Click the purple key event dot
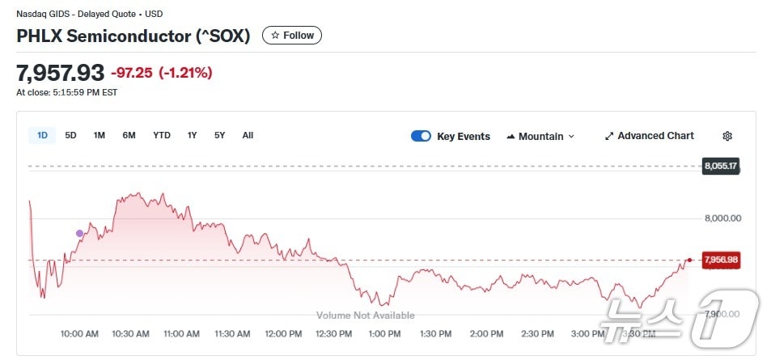Viewport: 771px width, 360px height. [x=79, y=233]
